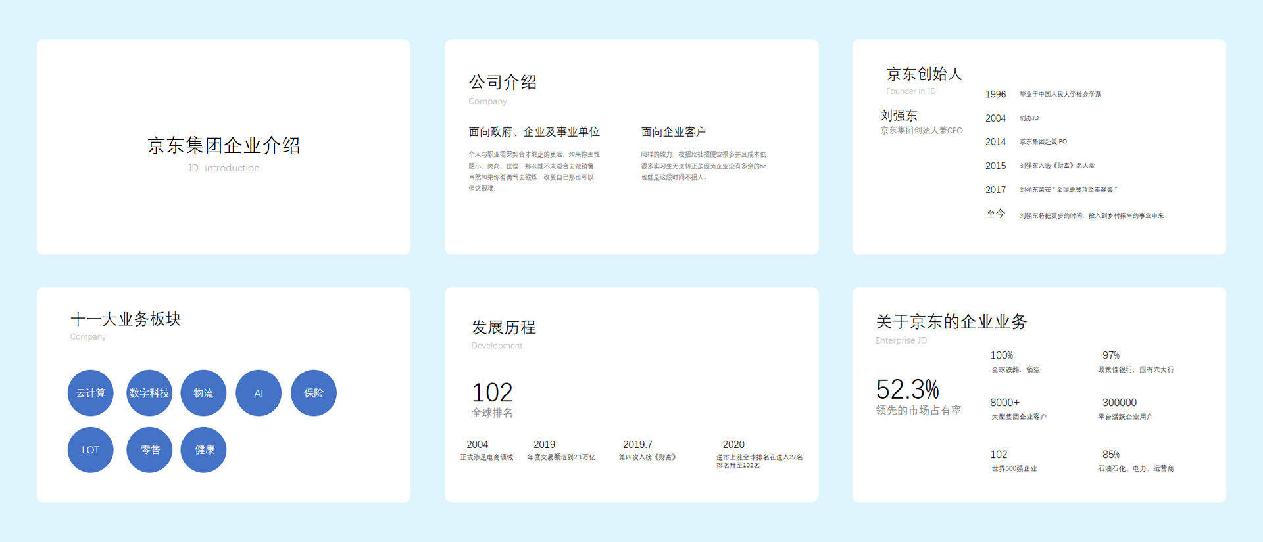Select the year 2017 in founder timeline

coord(995,190)
